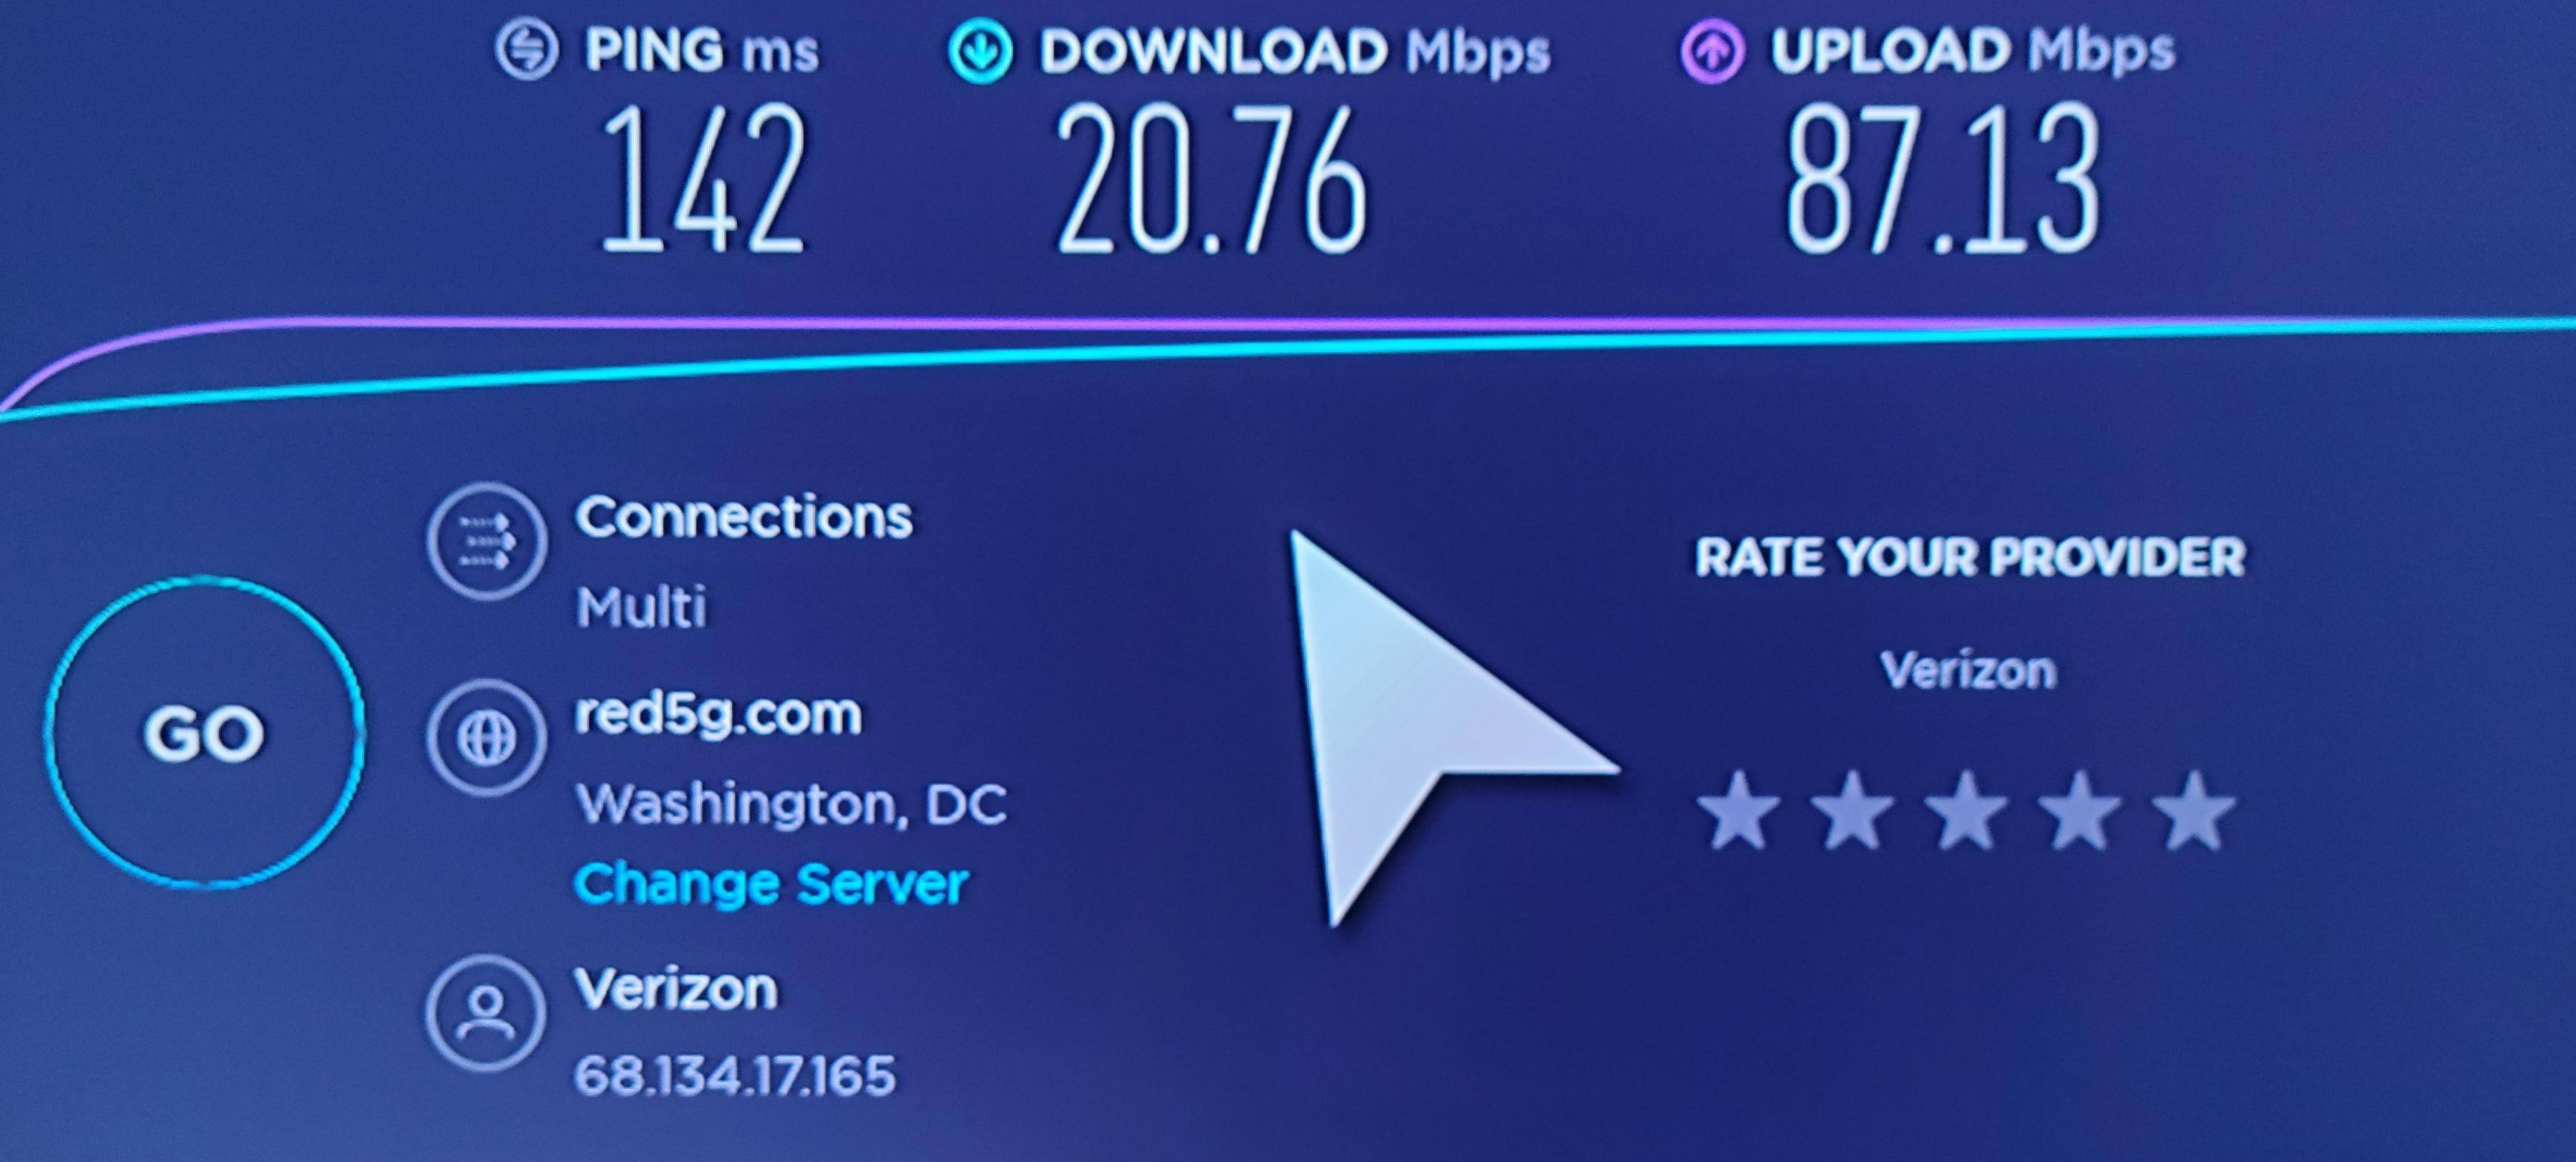Click the purple upload arrow icon
Screen dimensions: 2576x1162
(x=1712, y=51)
